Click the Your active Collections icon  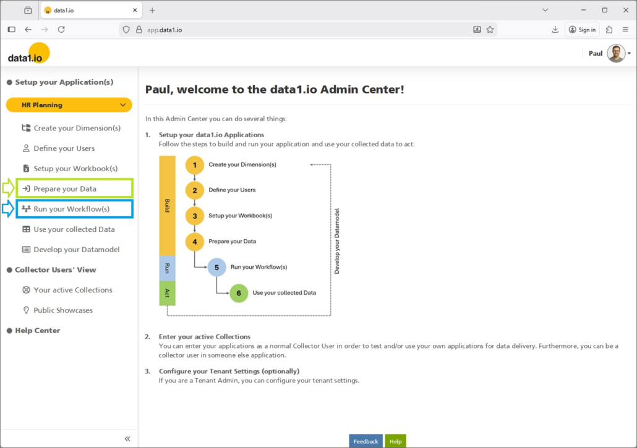point(26,290)
